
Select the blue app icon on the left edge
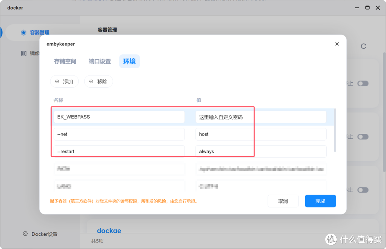(x=2, y=33)
